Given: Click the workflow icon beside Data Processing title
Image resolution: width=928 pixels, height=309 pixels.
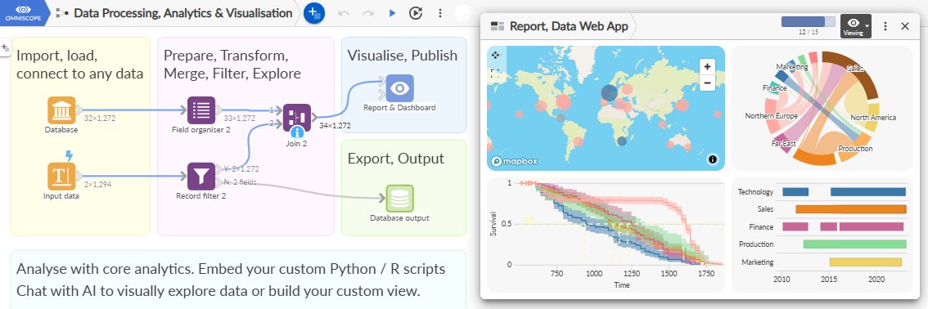Looking at the screenshot, I should pyautogui.click(x=63, y=13).
